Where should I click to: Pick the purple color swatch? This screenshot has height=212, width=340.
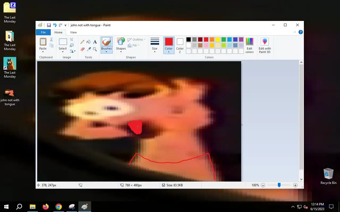[241, 39]
